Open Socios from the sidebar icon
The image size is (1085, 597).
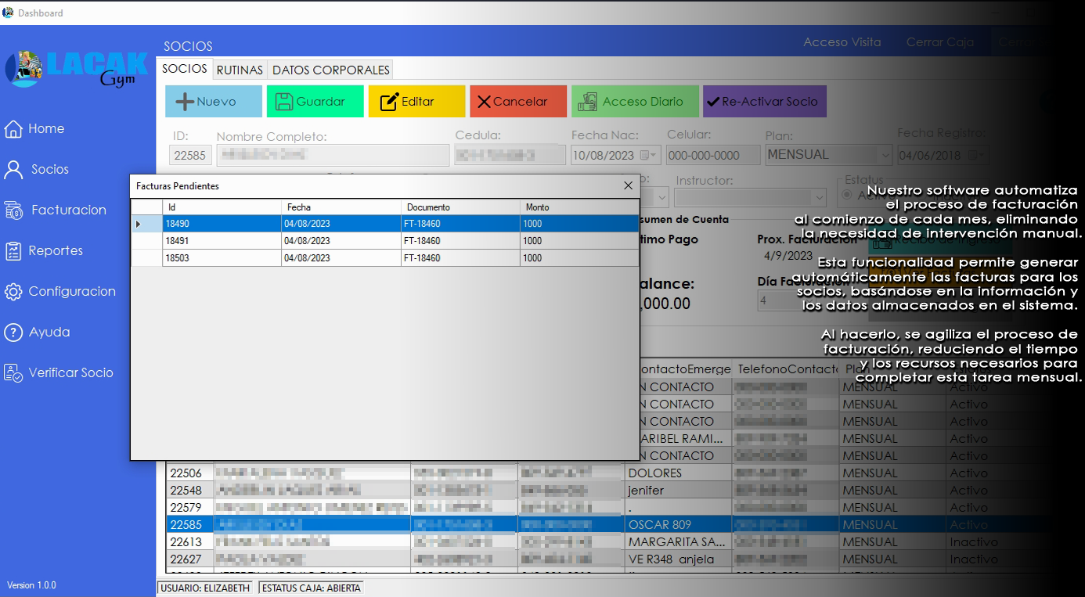[13, 170]
